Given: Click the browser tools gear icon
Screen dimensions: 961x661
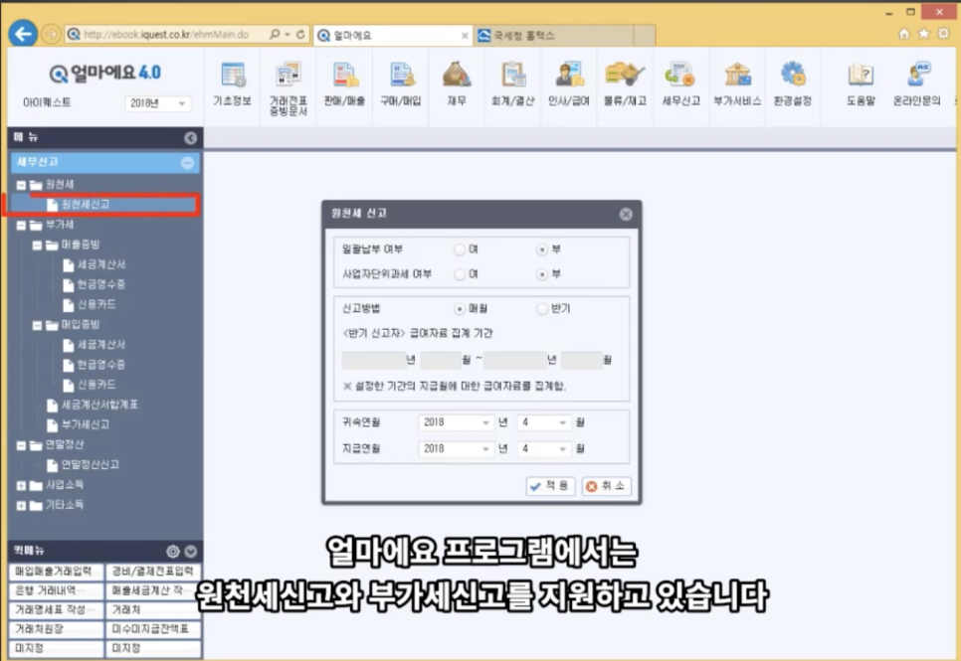Looking at the screenshot, I should tap(944, 34).
